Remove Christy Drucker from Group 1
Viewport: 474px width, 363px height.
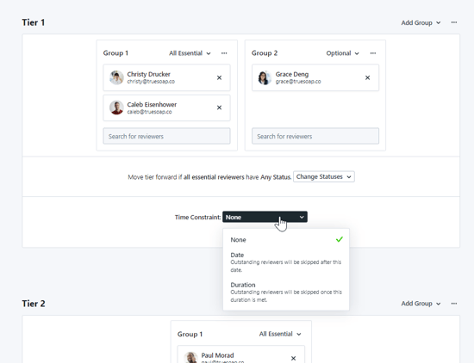coord(219,77)
